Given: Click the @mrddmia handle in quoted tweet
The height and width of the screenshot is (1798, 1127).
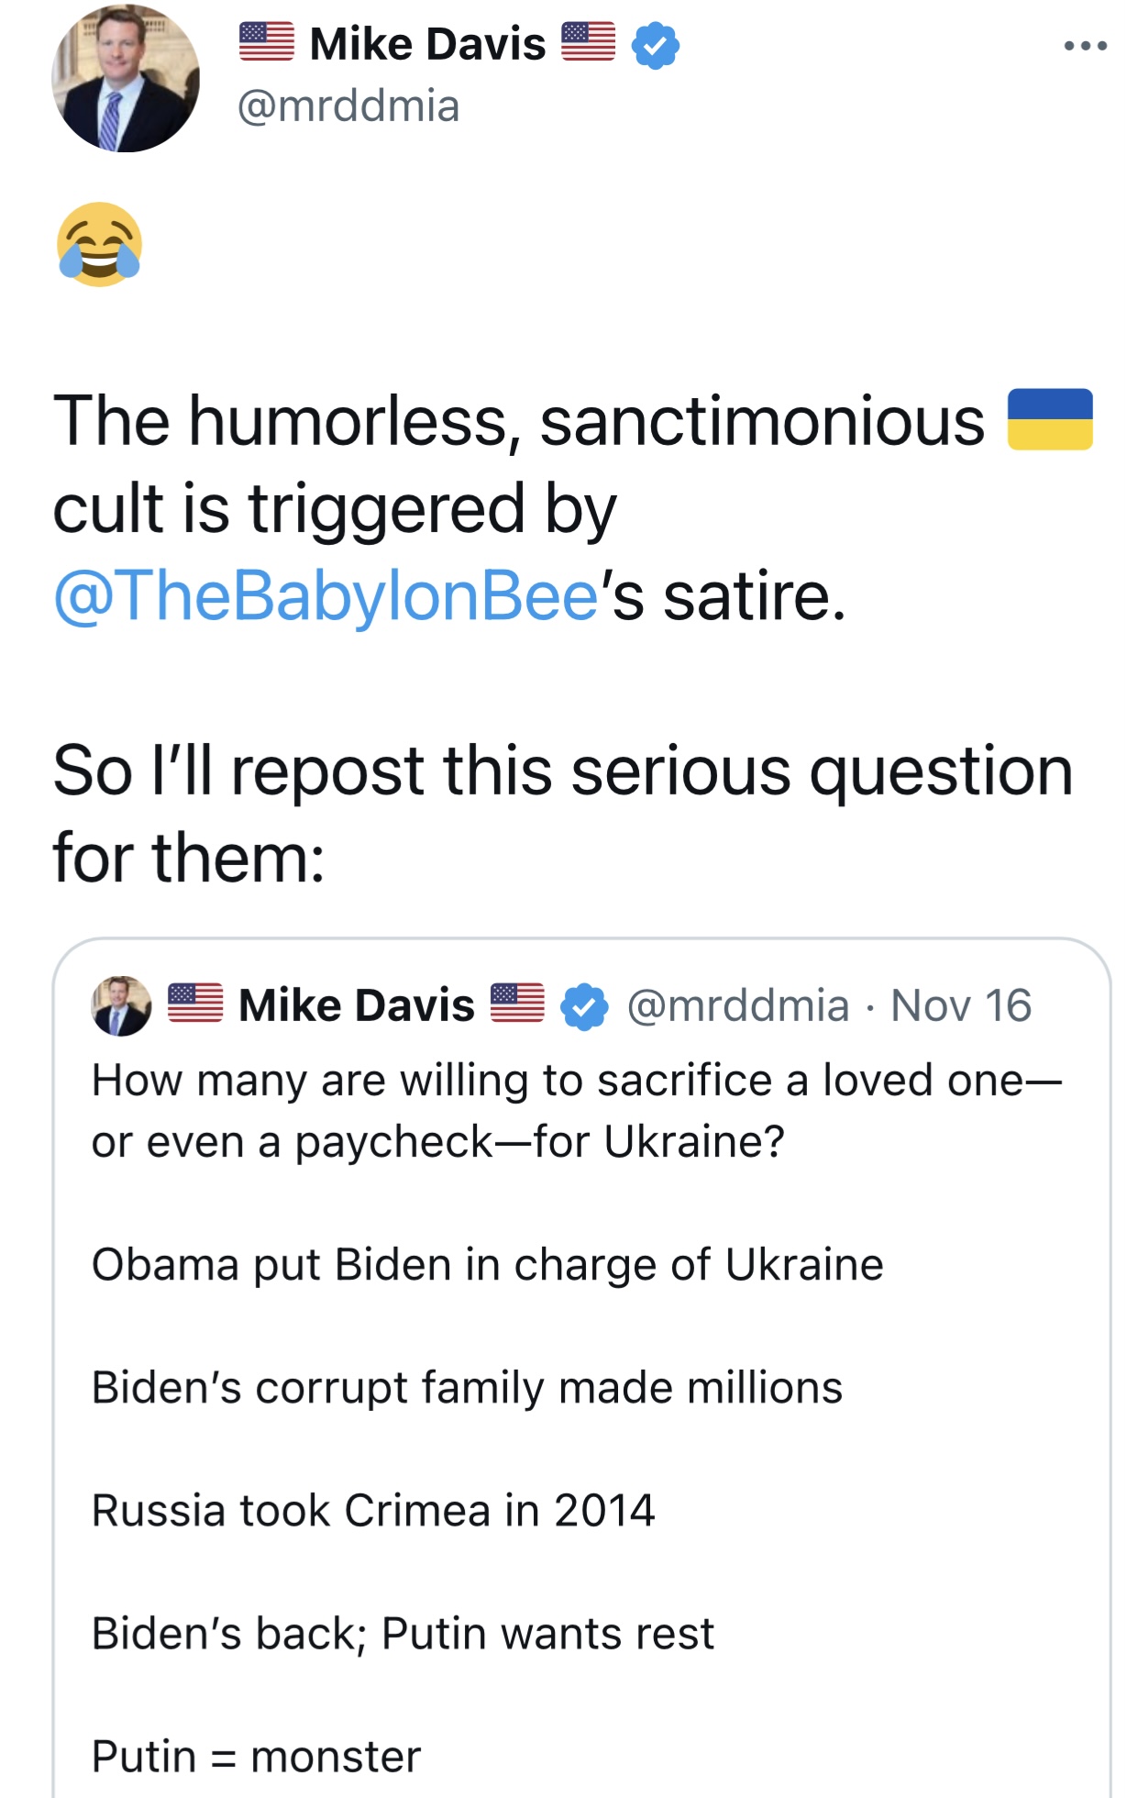Looking at the screenshot, I should point(738,1005).
